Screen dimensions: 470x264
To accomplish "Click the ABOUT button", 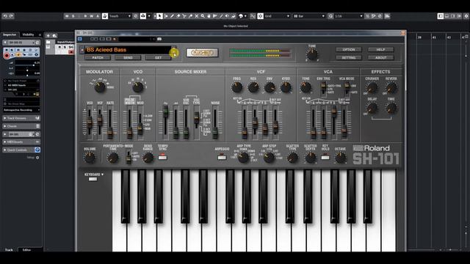I will pos(380,57).
